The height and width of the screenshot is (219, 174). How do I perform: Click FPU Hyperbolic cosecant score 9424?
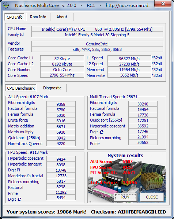point(61,159)
